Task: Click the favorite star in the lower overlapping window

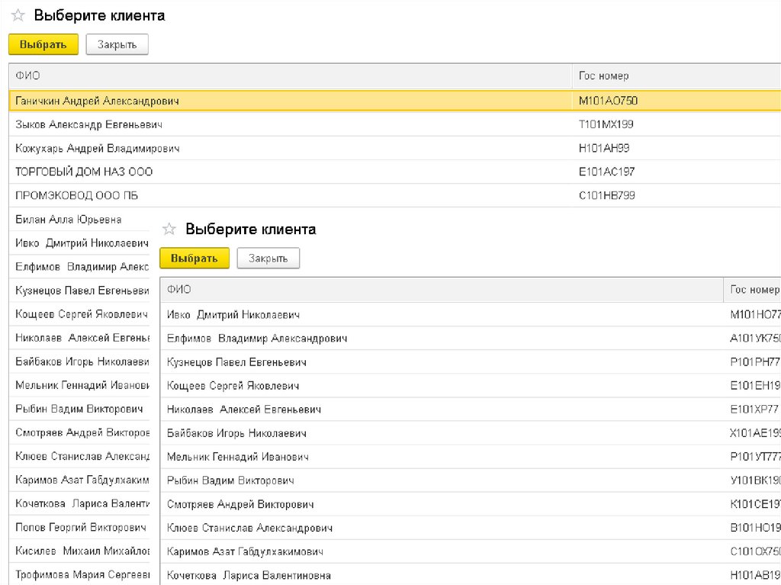Action: tap(169, 229)
